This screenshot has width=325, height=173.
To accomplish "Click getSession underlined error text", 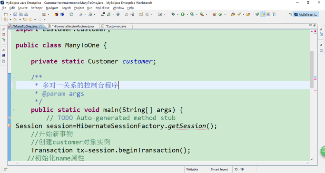I will pyautogui.click(x=187, y=126).
